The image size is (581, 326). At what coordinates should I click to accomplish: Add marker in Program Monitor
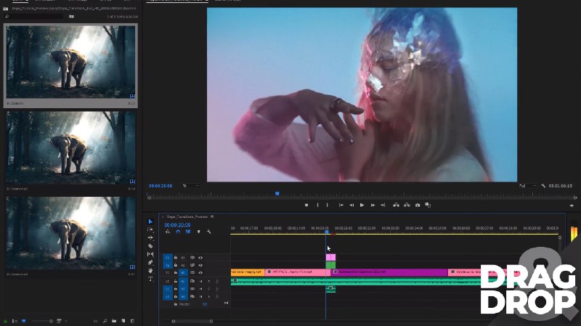tap(306, 205)
